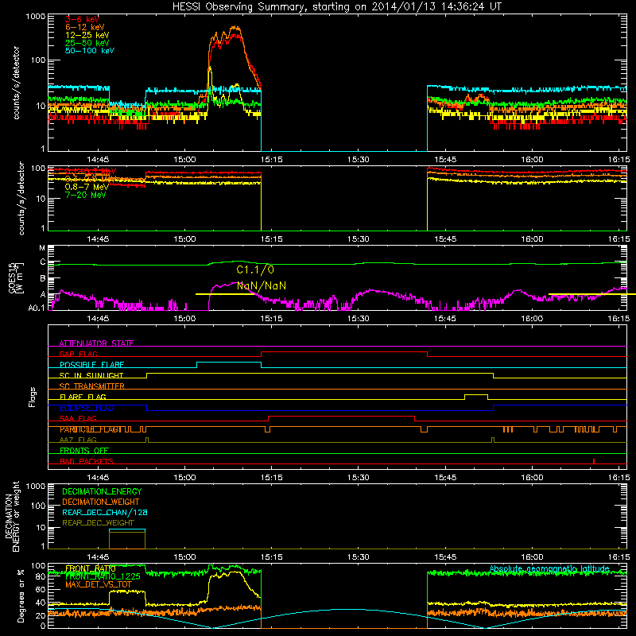Click the GAP_FLAG label

(79, 354)
